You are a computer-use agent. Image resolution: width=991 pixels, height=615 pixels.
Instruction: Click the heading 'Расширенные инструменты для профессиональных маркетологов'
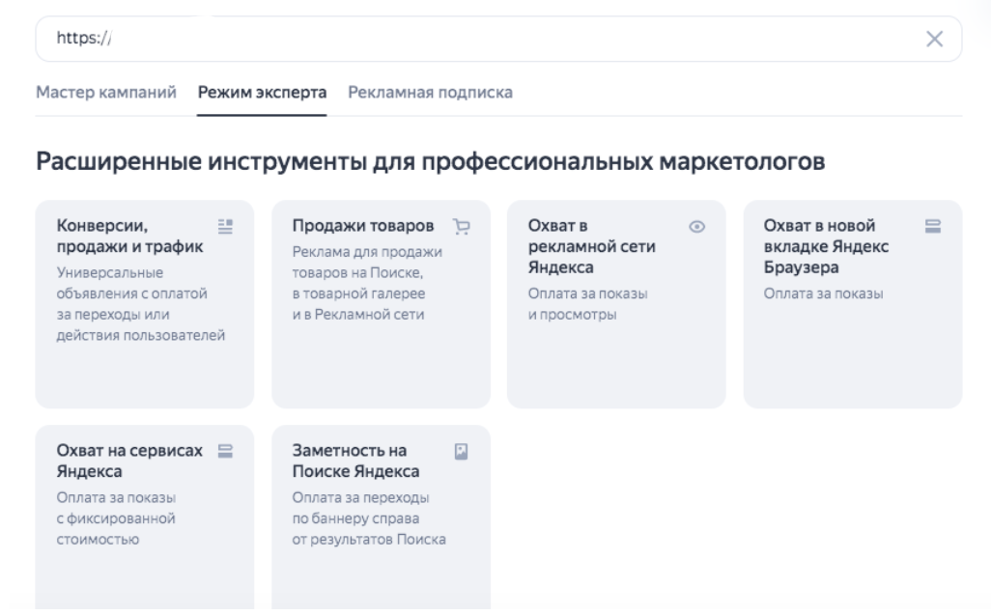pyautogui.click(x=431, y=161)
